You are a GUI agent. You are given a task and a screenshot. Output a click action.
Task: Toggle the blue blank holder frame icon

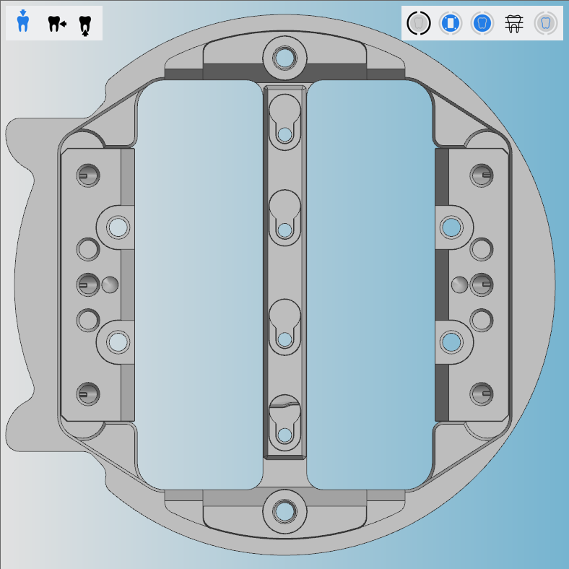pyautogui.click(x=451, y=23)
